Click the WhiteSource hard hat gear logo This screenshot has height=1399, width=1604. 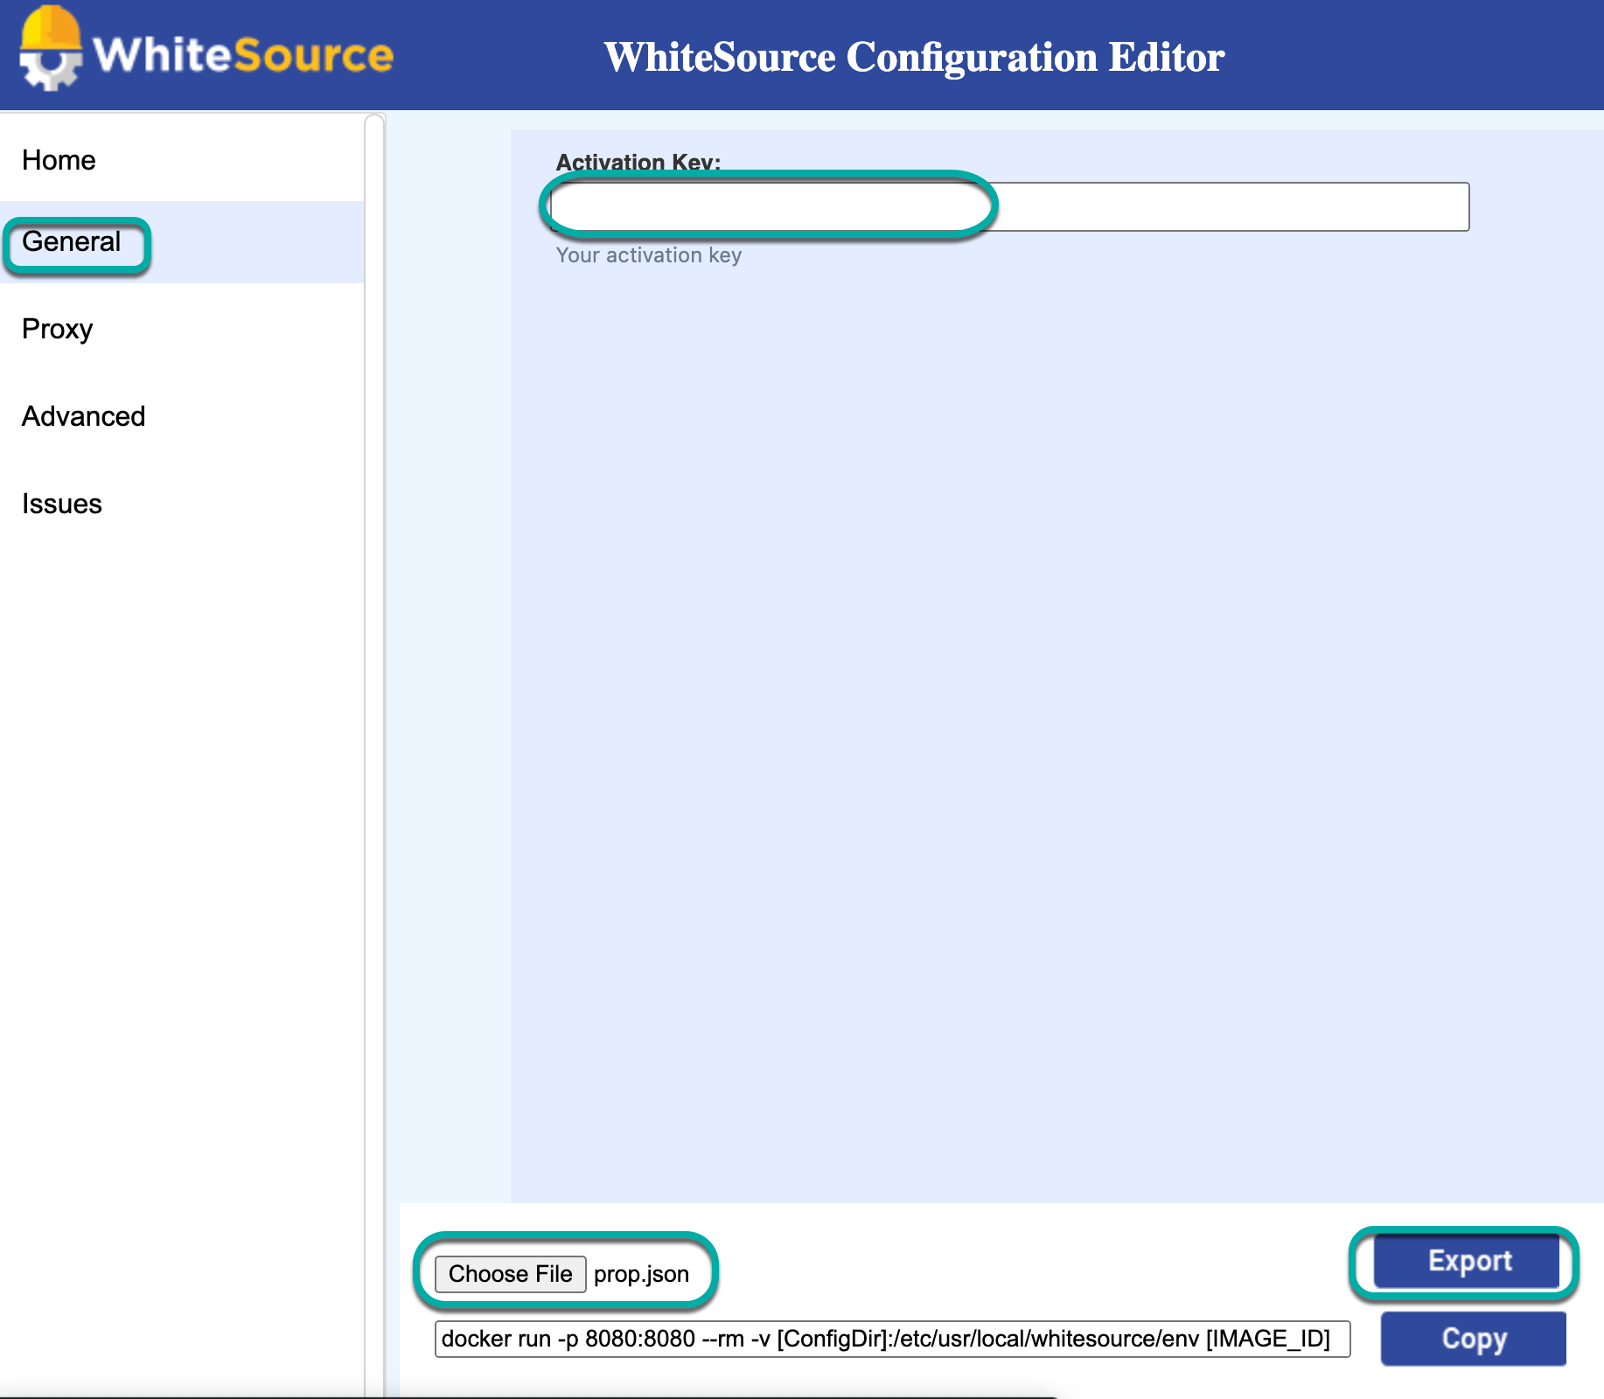[x=51, y=50]
